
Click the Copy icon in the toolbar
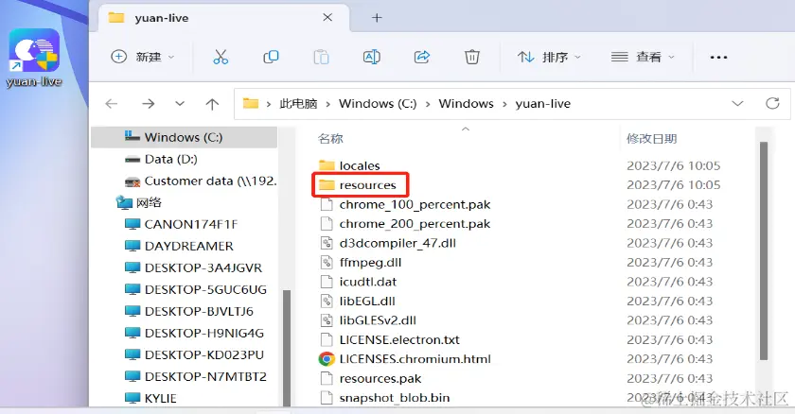click(271, 57)
